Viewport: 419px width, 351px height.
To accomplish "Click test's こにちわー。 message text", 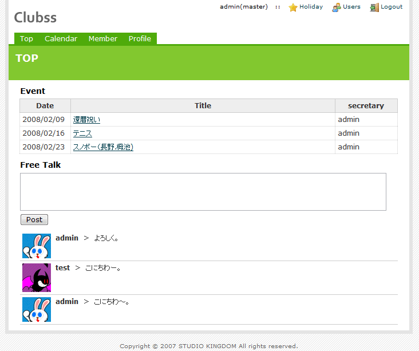I will click(x=103, y=268).
